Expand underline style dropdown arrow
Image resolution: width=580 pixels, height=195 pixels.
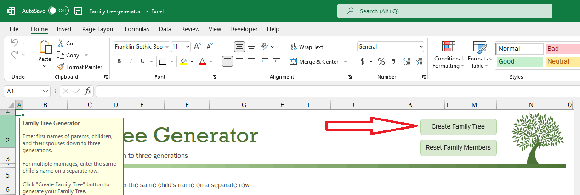coord(151,61)
